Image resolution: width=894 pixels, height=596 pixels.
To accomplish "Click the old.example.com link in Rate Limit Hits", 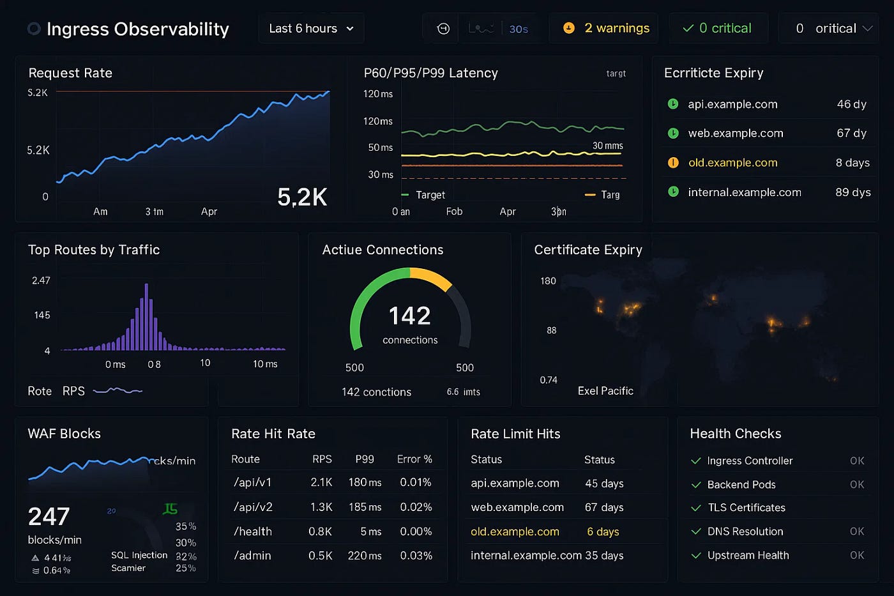I will (x=515, y=531).
